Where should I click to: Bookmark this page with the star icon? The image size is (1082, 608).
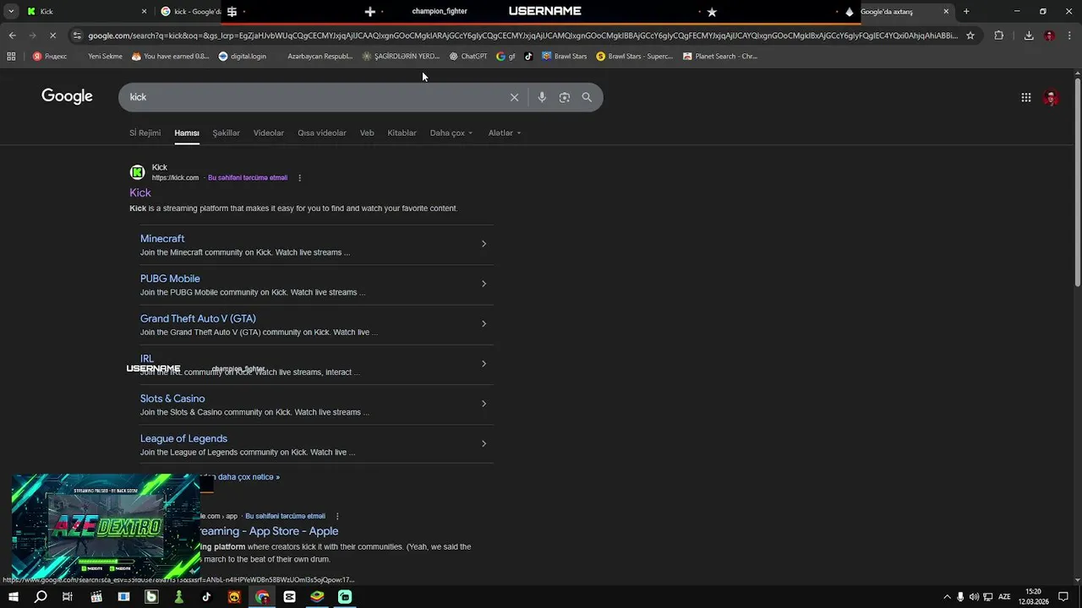(x=970, y=35)
